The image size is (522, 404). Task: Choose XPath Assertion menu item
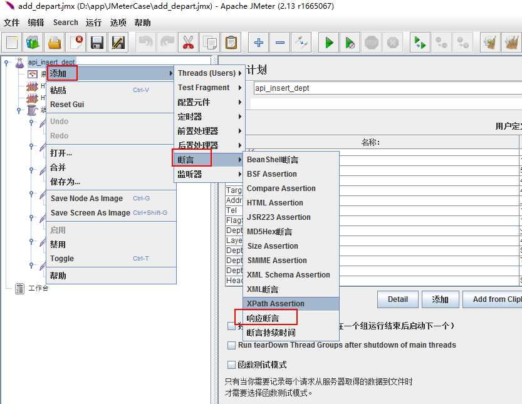click(x=291, y=304)
